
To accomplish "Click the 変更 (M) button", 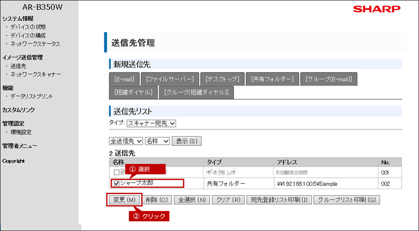I will (x=124, y=200).
